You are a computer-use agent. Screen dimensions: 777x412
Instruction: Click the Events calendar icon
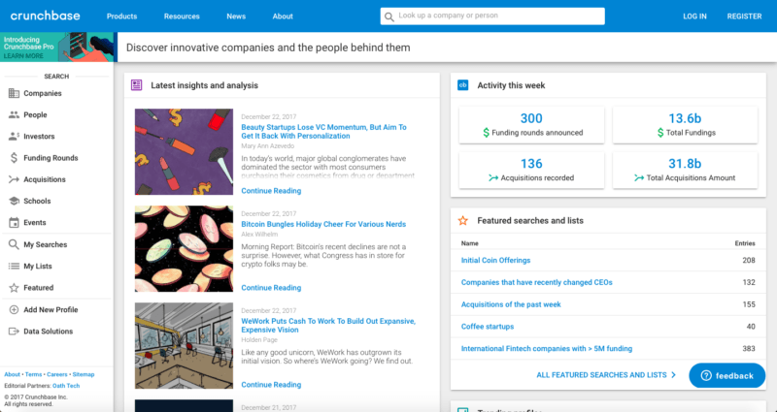[x=14, y=223]
